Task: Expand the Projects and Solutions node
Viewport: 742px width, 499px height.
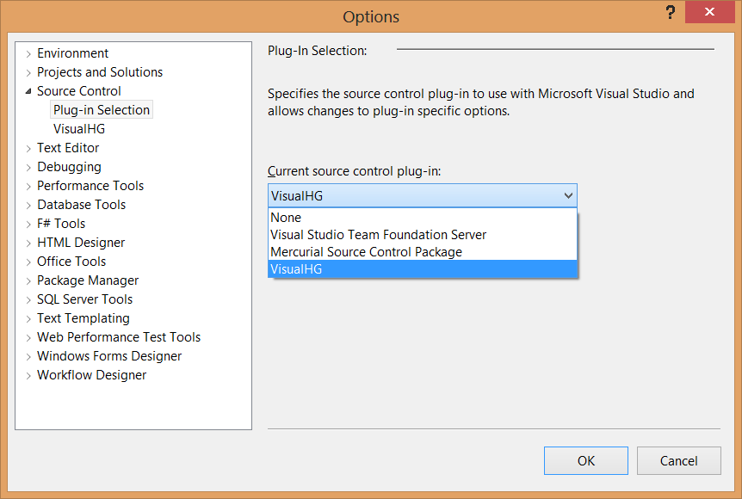Action: click(x=28, y=72)
